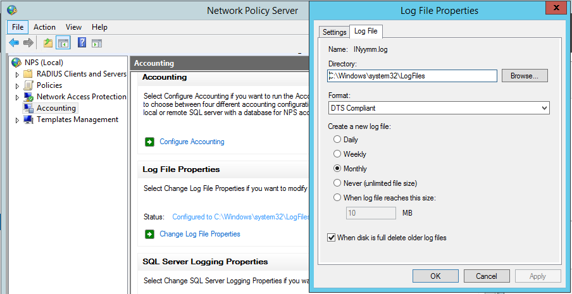
Task: Expand the Templates Management node
Action: click(x=17, y=120)
